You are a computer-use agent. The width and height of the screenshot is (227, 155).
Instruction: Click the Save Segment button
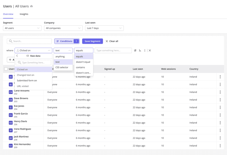92,41
